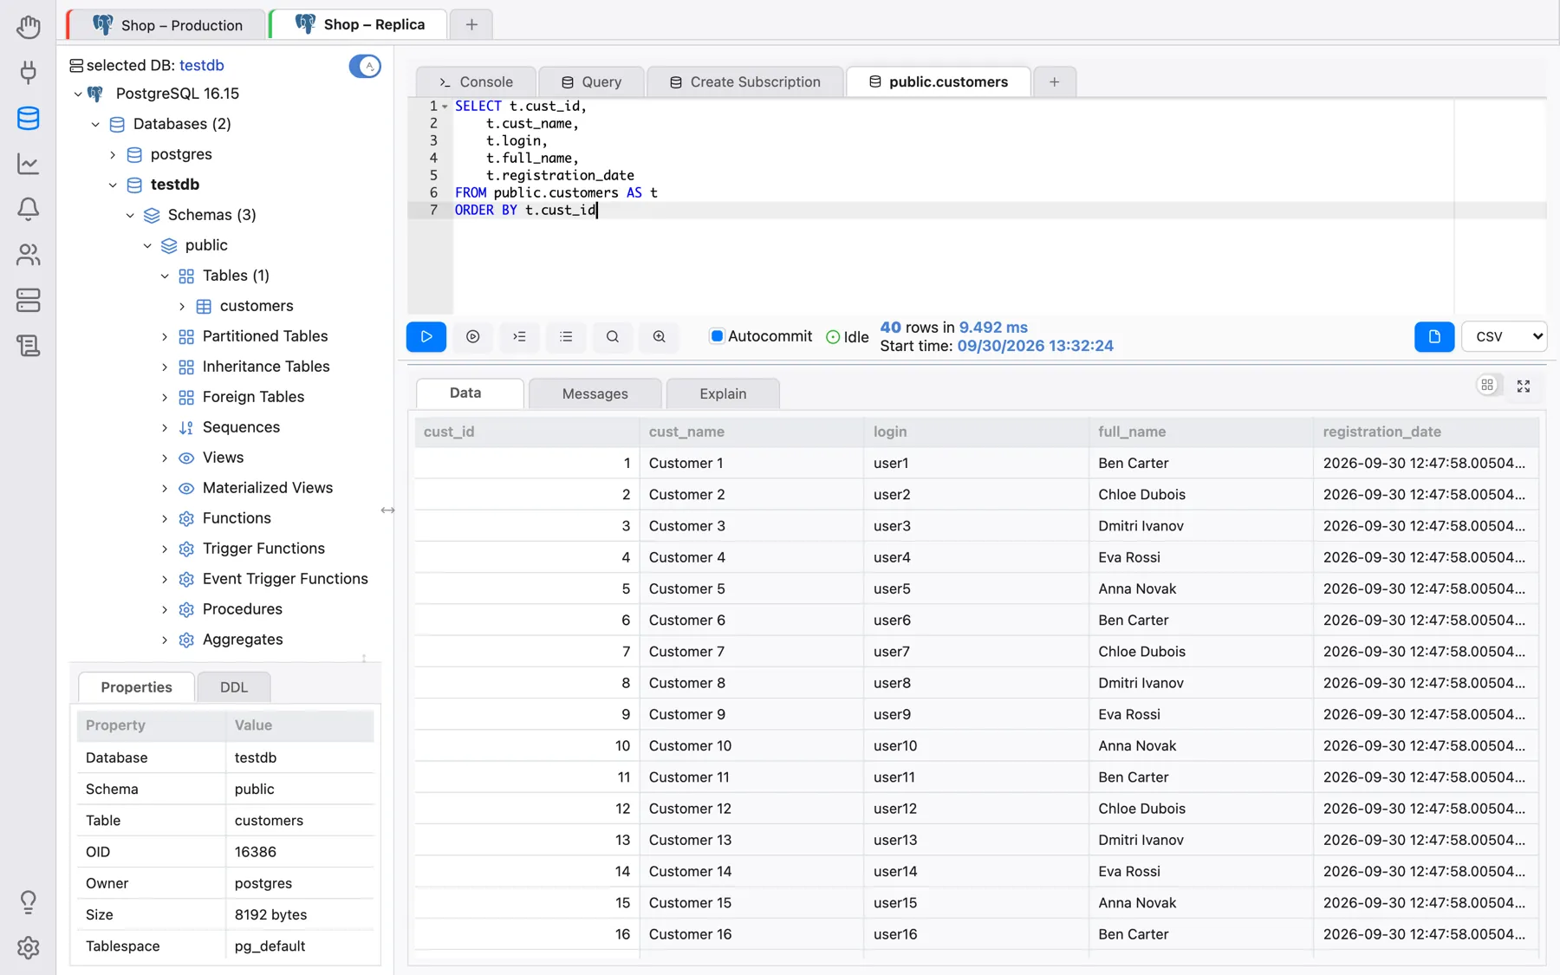Expand results panel to fullscreen
Screen dimensions: 1560x975
[x=1524, y=387]
